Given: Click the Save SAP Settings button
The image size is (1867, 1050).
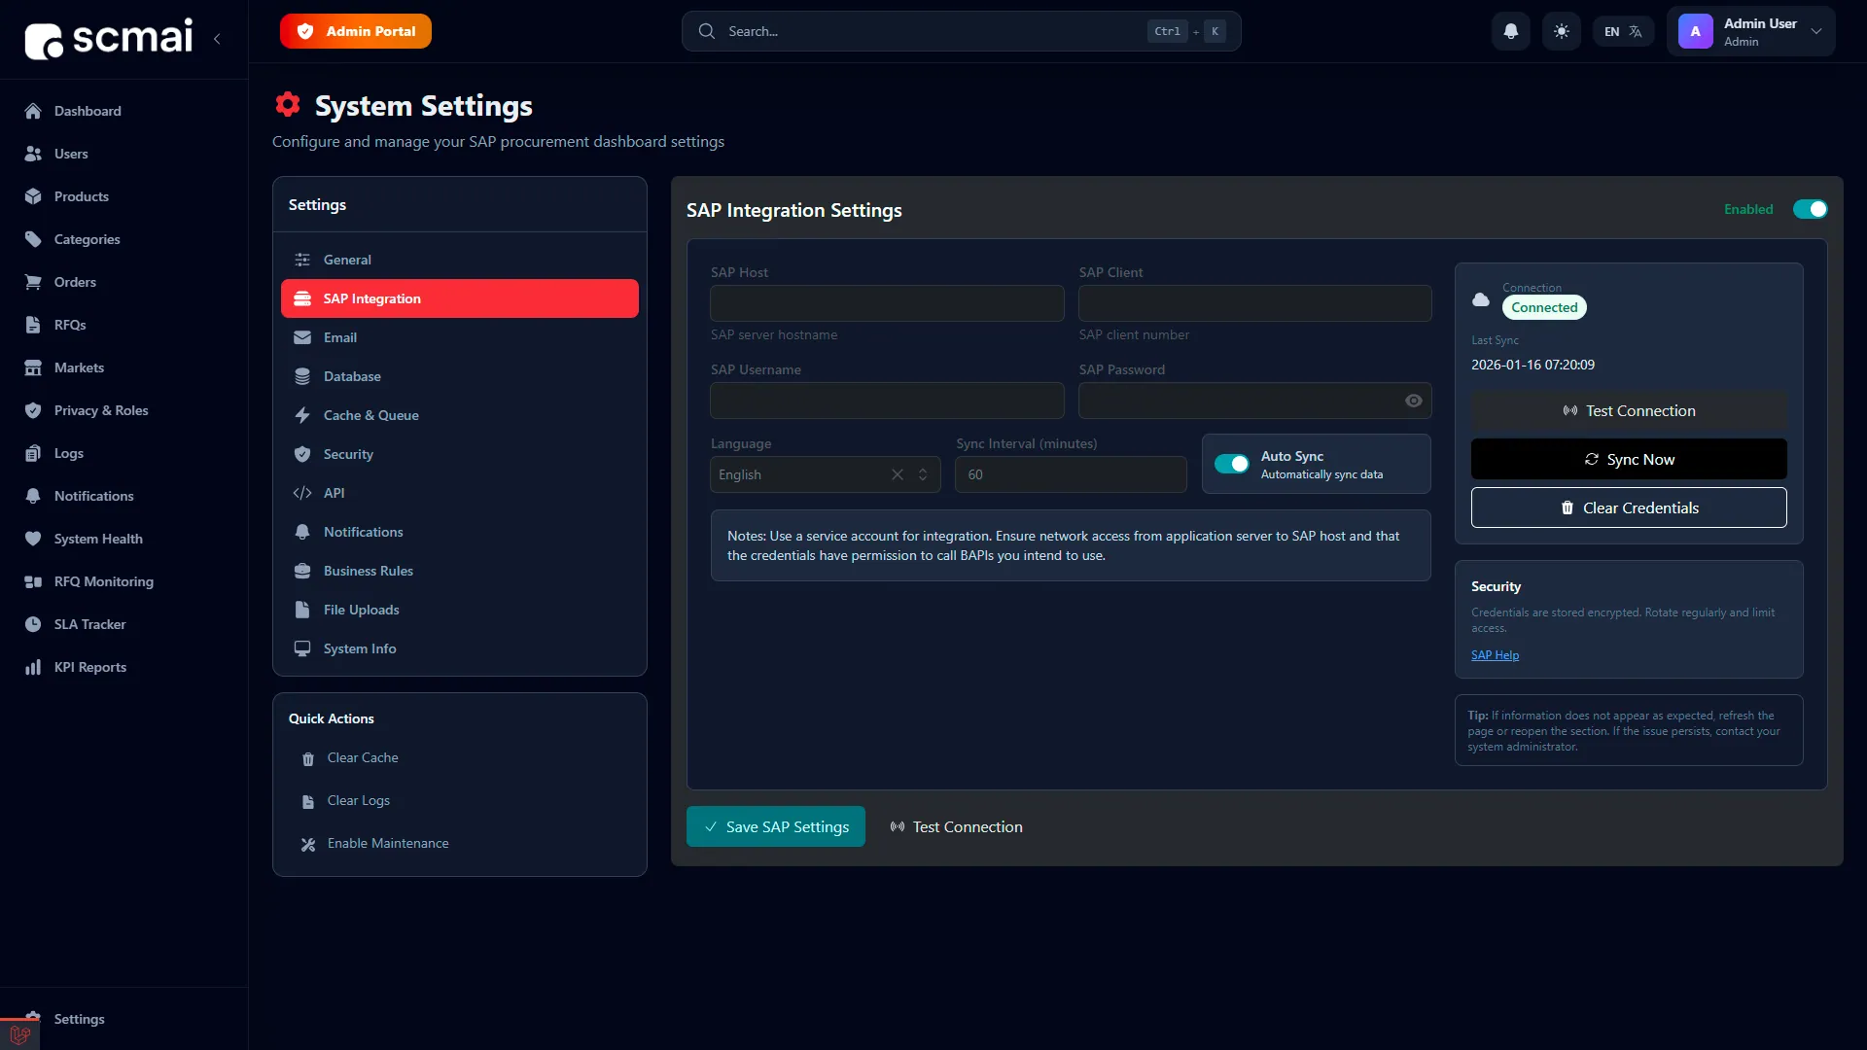Looking at the screenshot, I should (x=775, y=826).
